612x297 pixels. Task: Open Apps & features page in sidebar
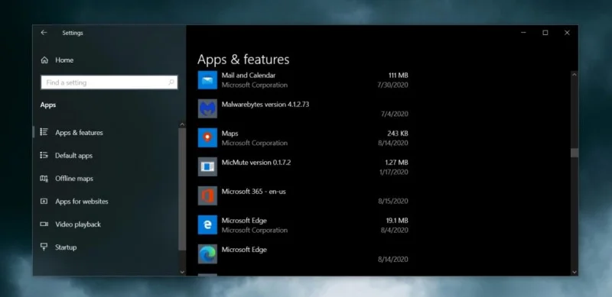pyautogui.click(x=80, y=133)
